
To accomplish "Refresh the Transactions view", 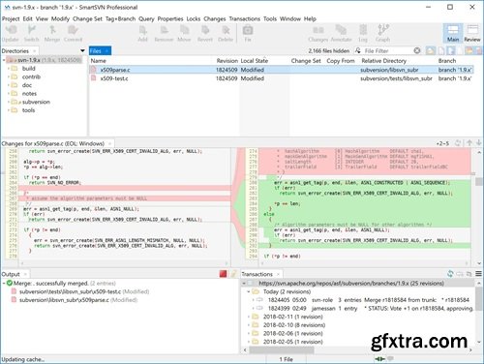I will [x=450, y=274].
